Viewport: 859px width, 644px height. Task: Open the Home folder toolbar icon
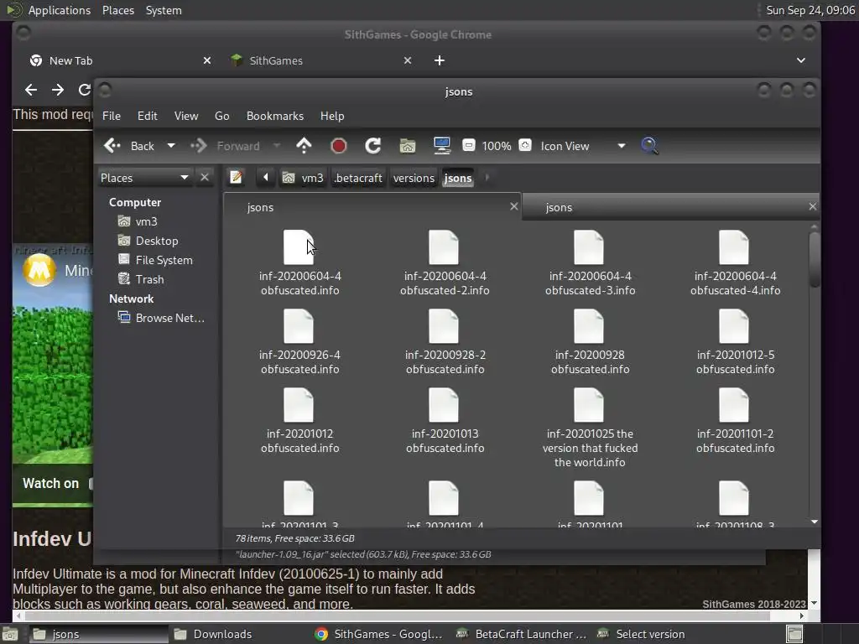pos(407,146)
